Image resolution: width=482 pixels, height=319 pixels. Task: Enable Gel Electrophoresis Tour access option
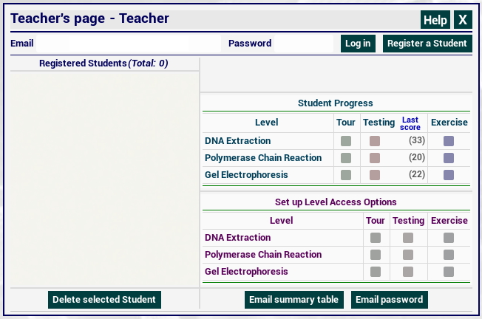[x=376, y=272]
